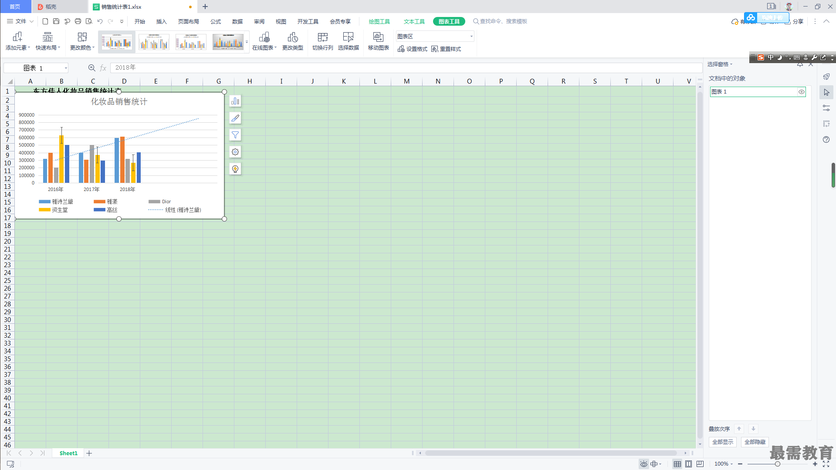Screen dimensions: 836x470
Task: Toggle eye protection mode in status bar
Action: (643, 464)
